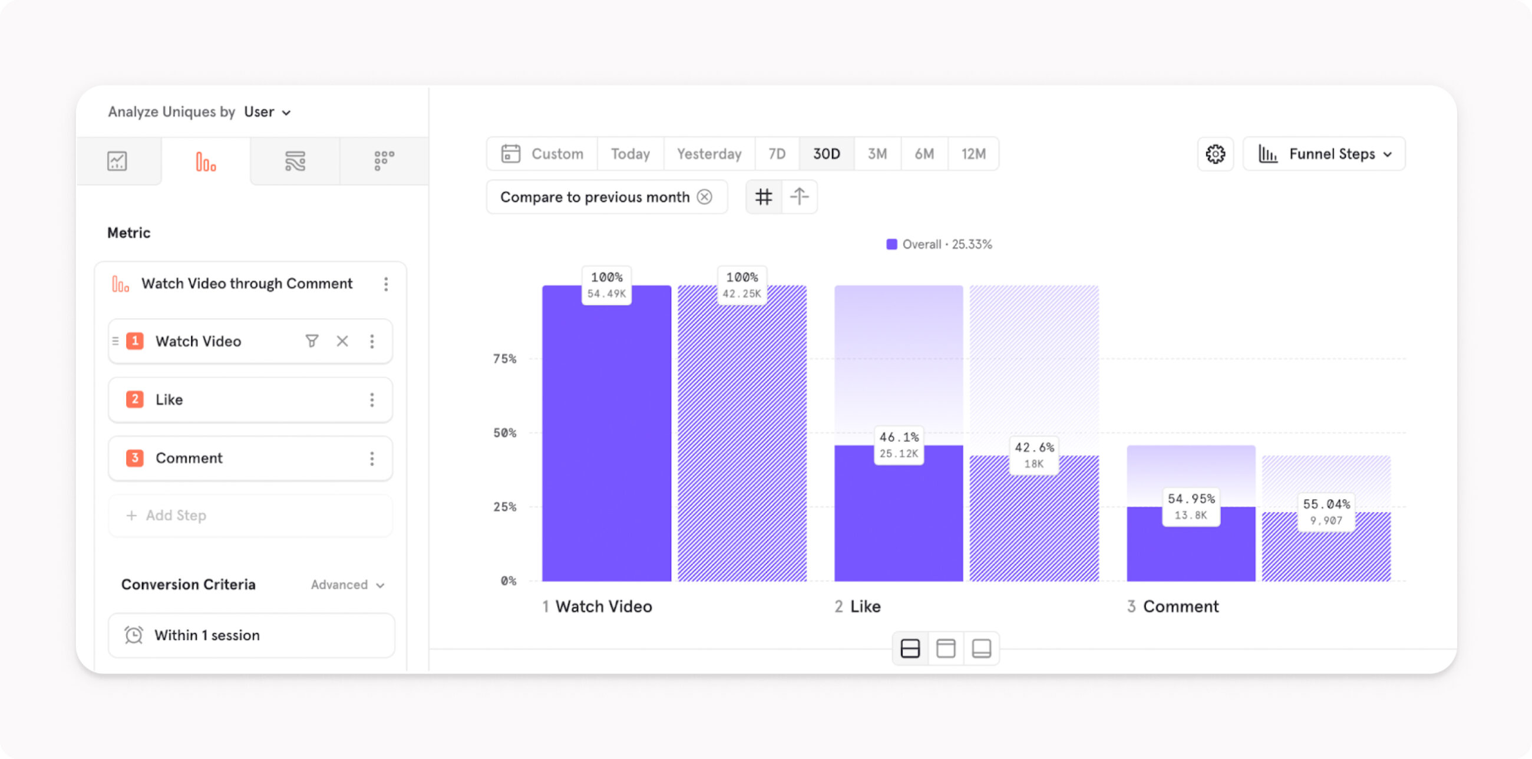
Task: Switch to absolute numbers with hash icon
Action: coord(763,196)
